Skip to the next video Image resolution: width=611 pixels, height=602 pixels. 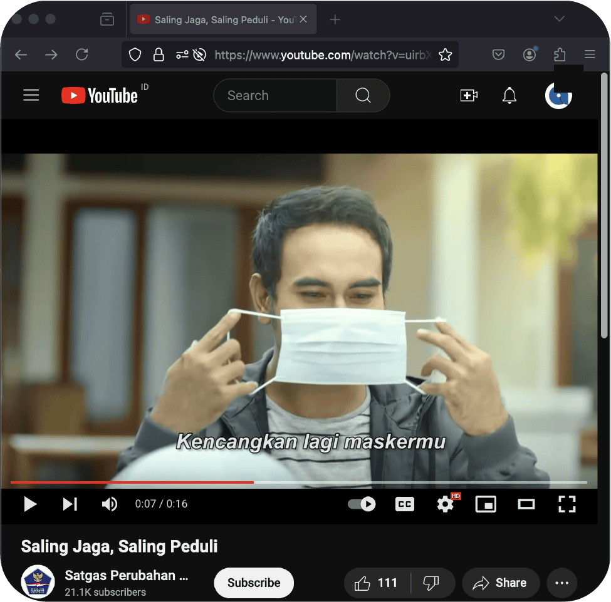[x=70, y=504]
